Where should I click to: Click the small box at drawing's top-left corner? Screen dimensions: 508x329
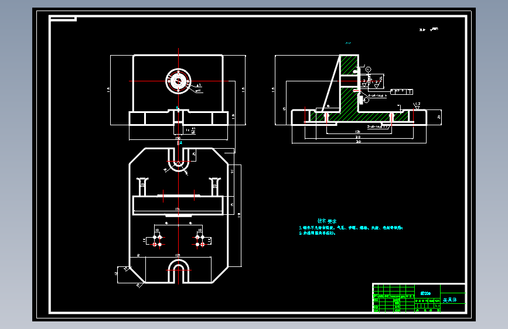click(x=63, y=19)
